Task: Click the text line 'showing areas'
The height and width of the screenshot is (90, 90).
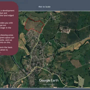Action: click(x=6, y=35)
